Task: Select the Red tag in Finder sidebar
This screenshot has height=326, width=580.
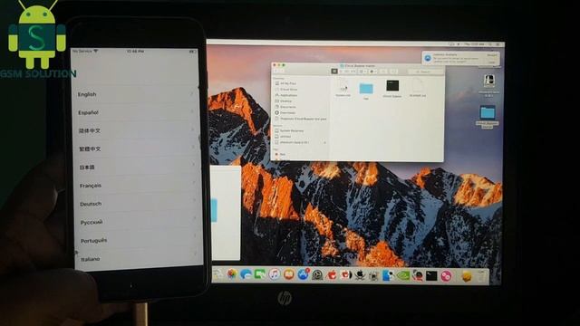Action: click(280, 154)
